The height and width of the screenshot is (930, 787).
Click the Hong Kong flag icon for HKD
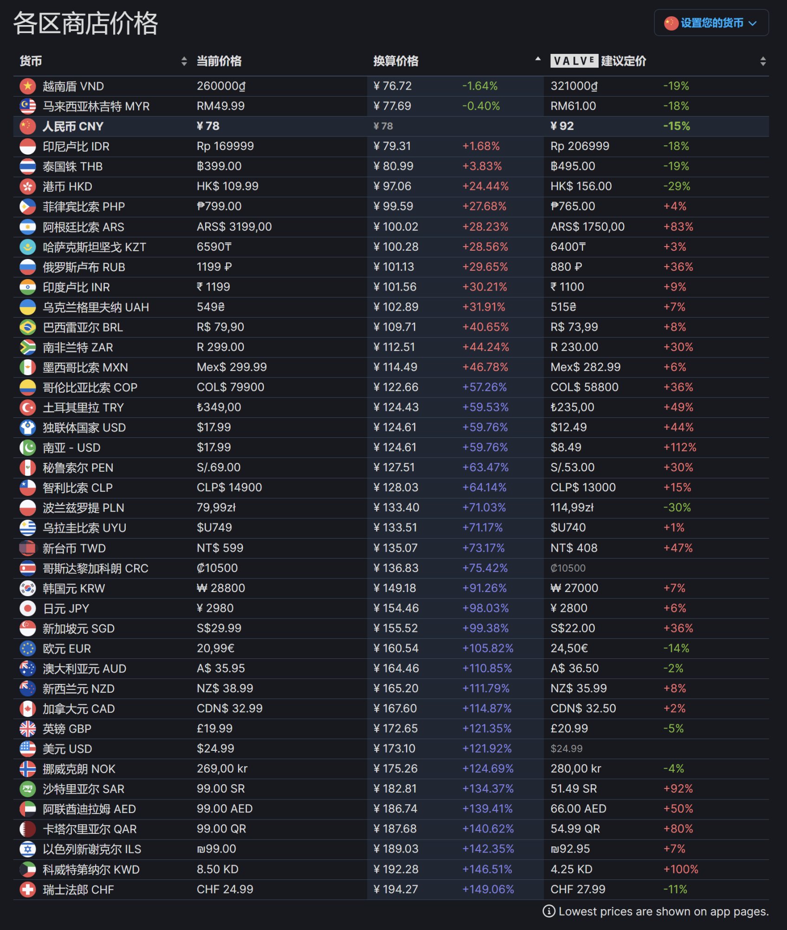point(28,186)
